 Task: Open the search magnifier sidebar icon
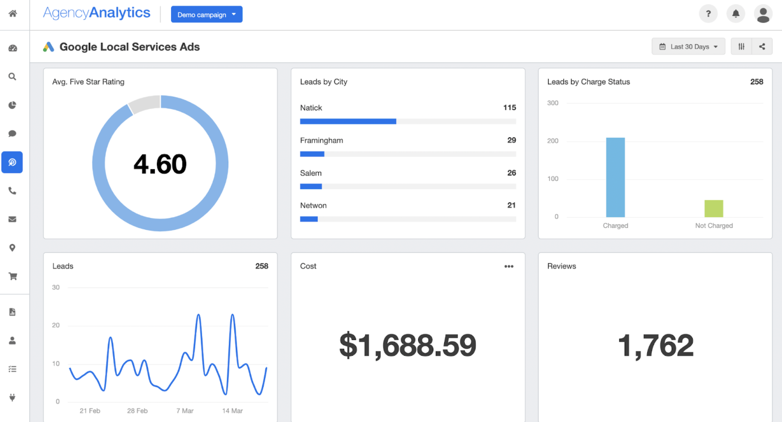tap(13, 77)
